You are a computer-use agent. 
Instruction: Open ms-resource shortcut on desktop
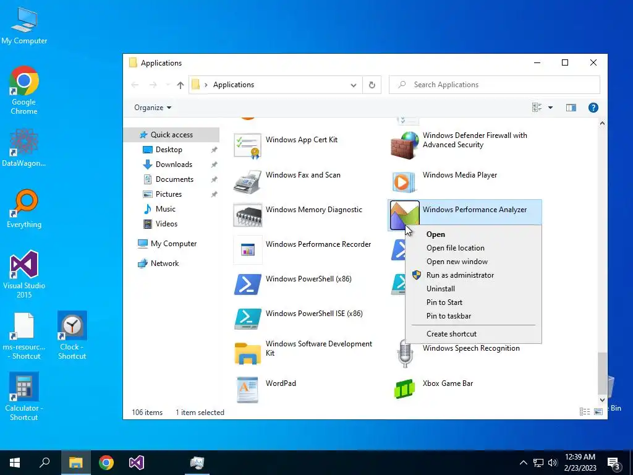click(x=24, y=335)
